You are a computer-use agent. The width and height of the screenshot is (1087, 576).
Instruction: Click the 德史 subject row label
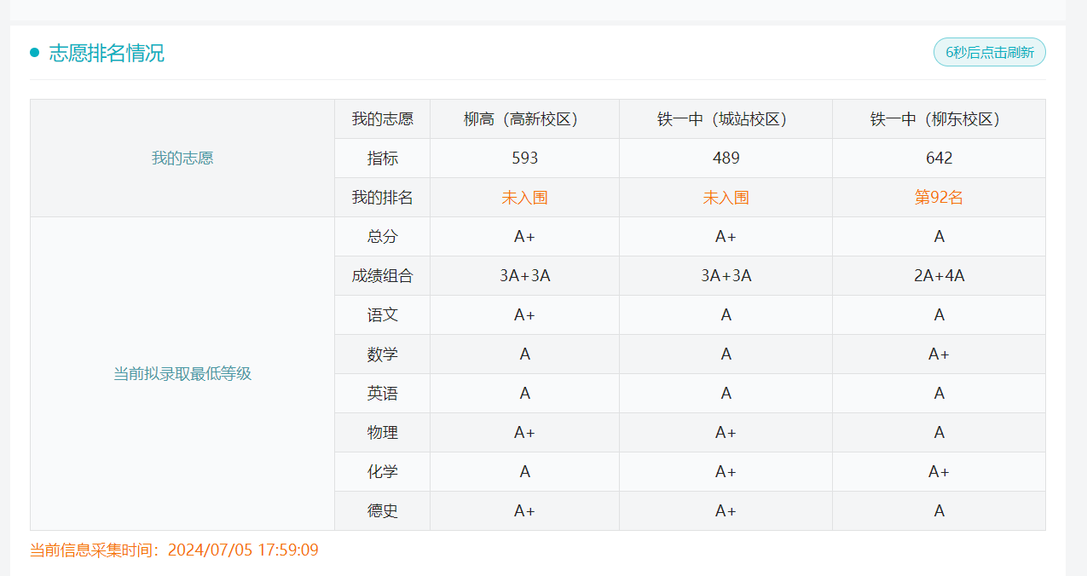(382, 511)
